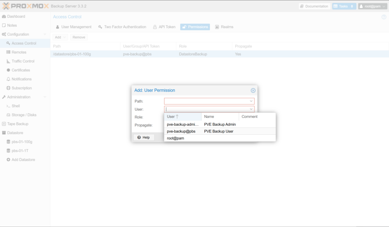Switch to the Realms tab
The height and width of the screenshot is (227, 389).
[x=224, y=27]
